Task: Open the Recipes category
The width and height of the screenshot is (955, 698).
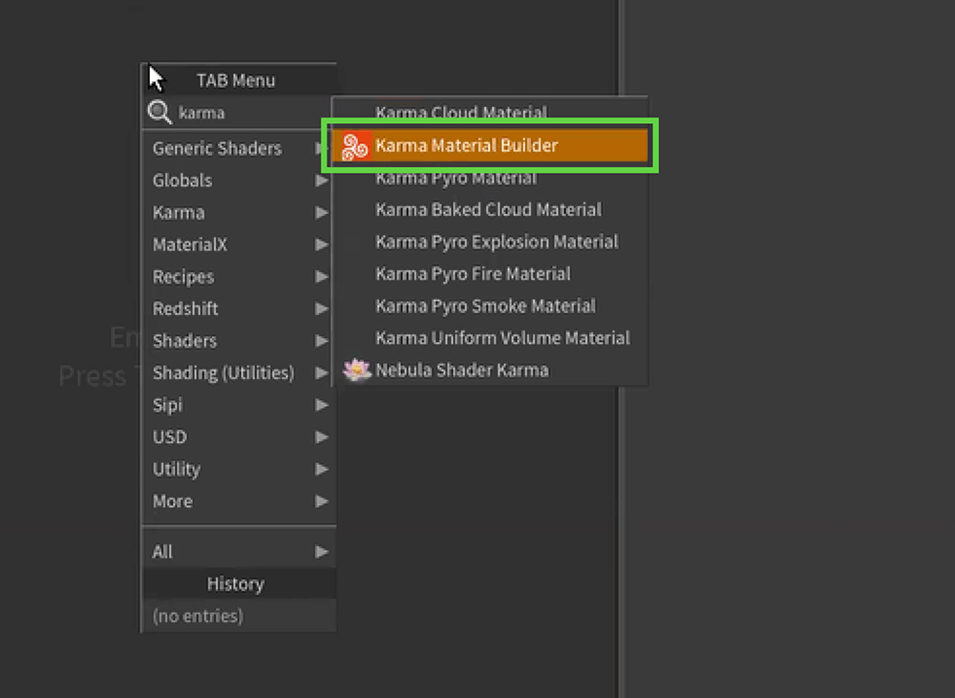Action: coord(183,277)
